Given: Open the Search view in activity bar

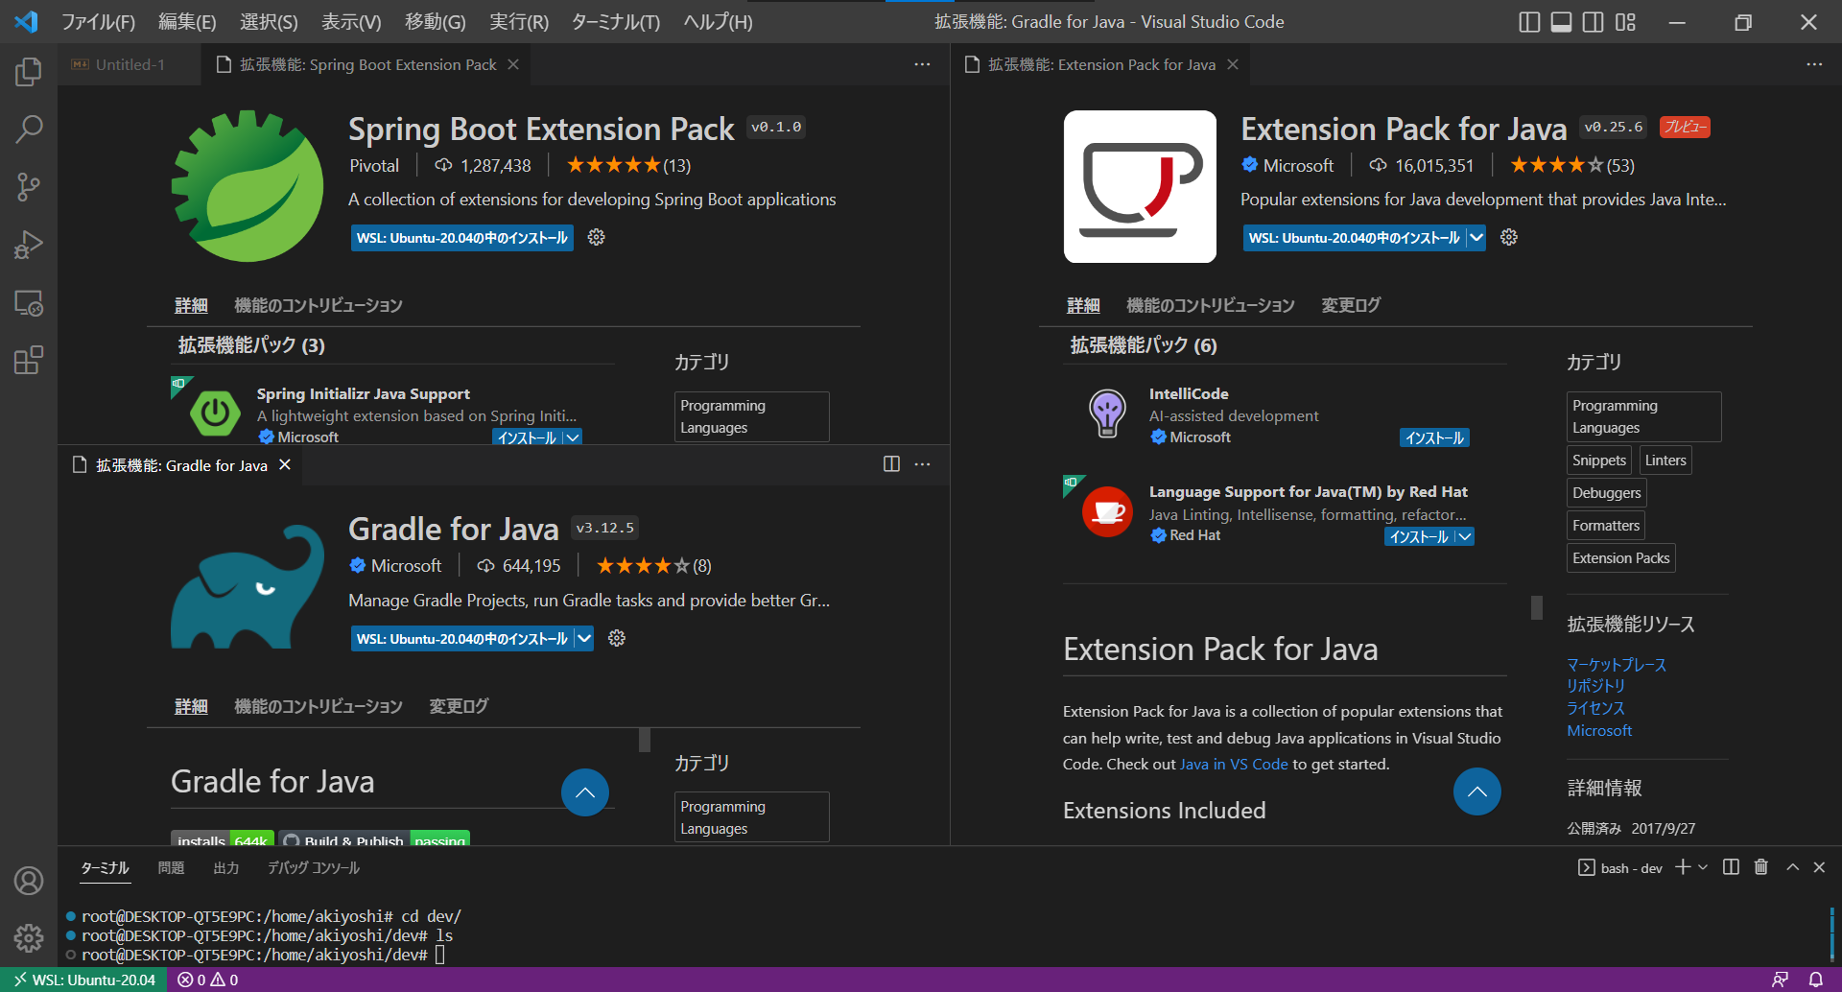Looking at the screenshot, I should [x=29, y=130].
